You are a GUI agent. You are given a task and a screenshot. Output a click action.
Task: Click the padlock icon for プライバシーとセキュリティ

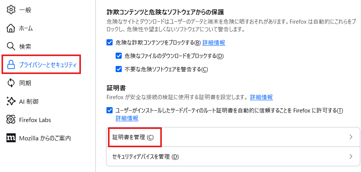coord(11,64)
